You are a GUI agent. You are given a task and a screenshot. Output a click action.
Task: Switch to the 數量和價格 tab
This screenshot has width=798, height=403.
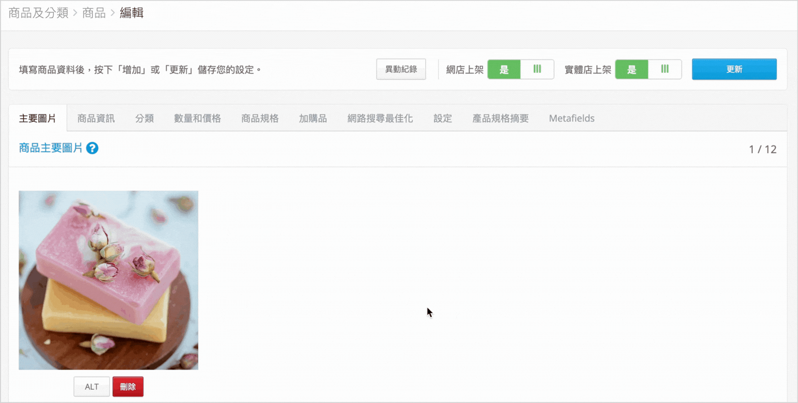click(x=198, y=118)
